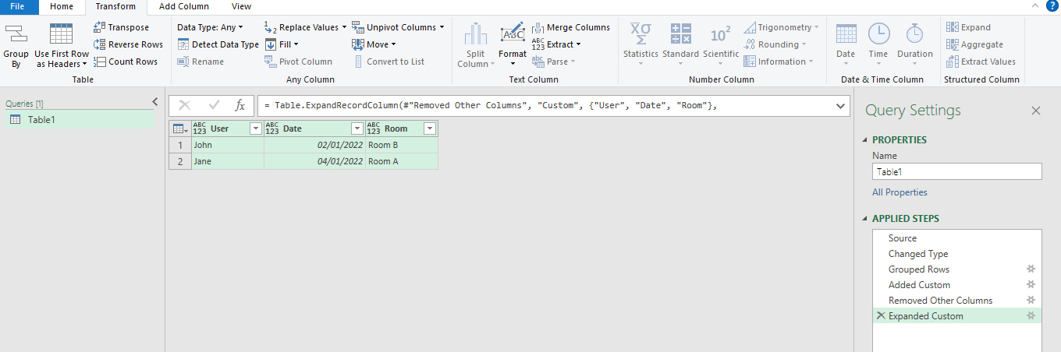Click the Statistics icon
Image resolution: width=1061 pixels, height=352 pixels.
(x=641, y=35)
